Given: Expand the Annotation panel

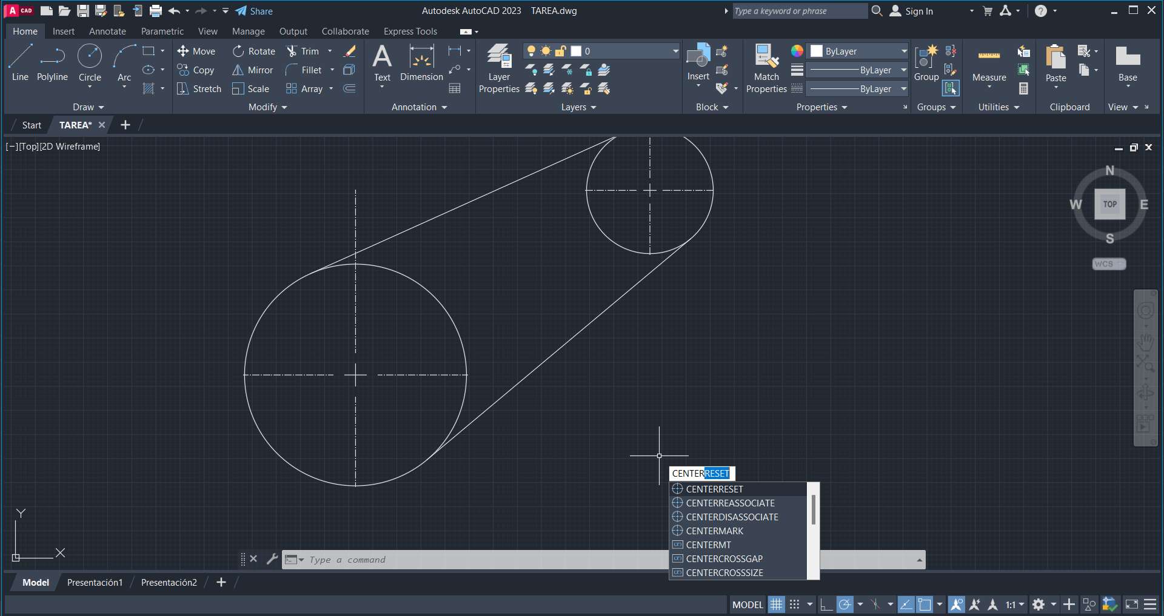Looking at the screenshot, I should coord(420,107).
